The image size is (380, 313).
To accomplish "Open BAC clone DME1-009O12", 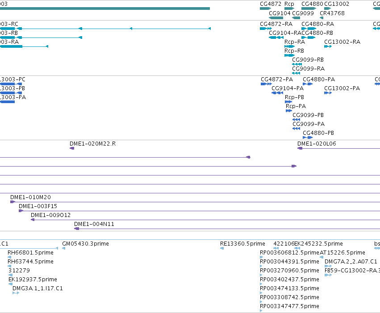I will tap(50, 215).
